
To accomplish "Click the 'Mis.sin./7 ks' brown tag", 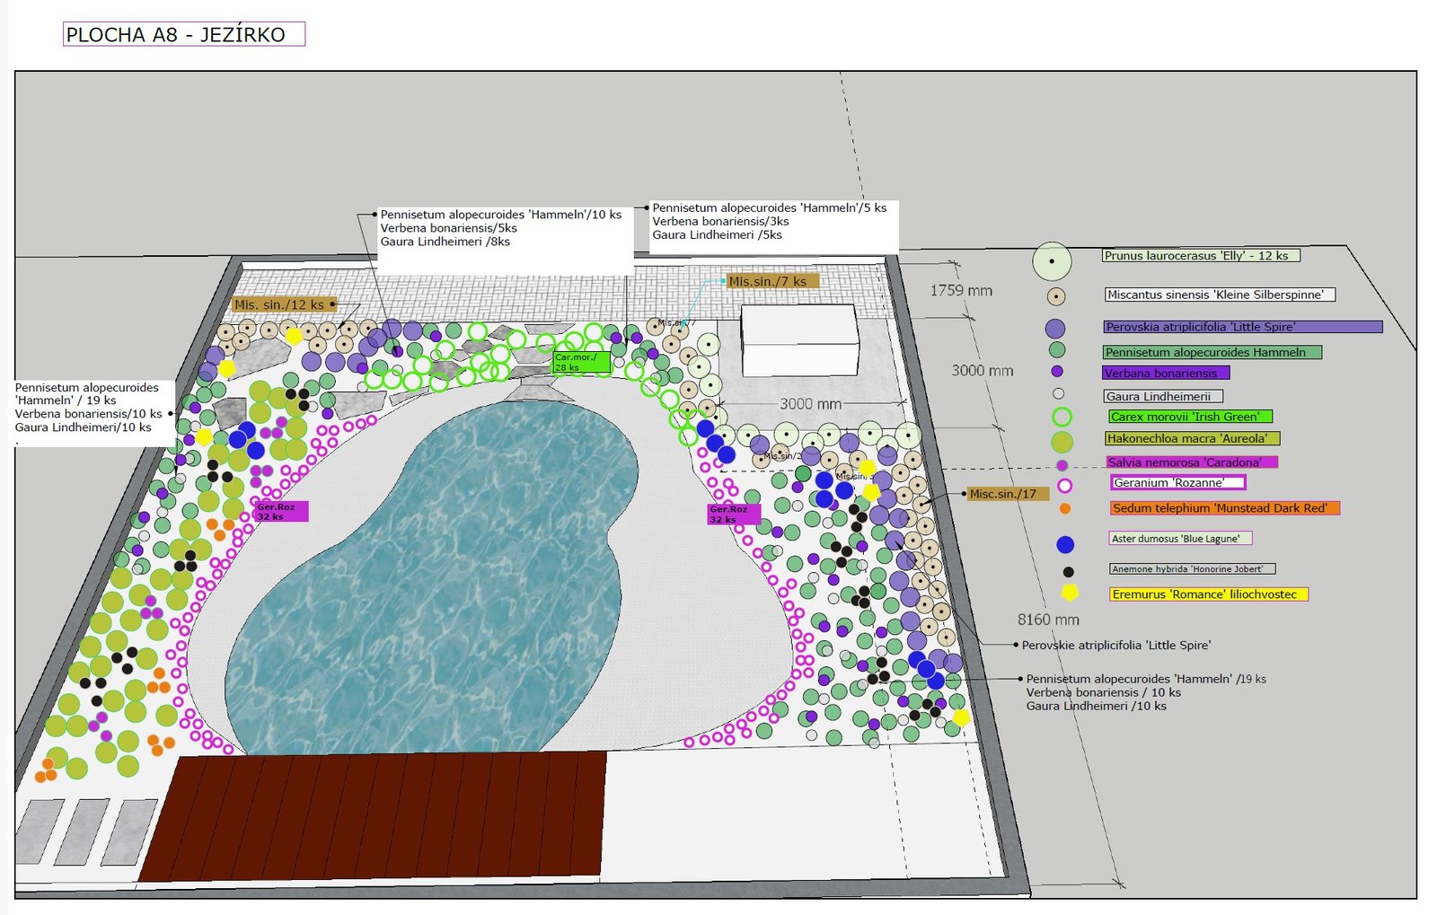I will (x=771, y=281).
